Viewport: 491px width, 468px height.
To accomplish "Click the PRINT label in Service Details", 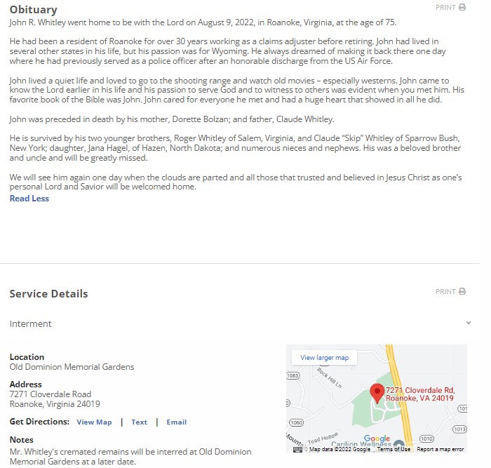I will [445, 292].
